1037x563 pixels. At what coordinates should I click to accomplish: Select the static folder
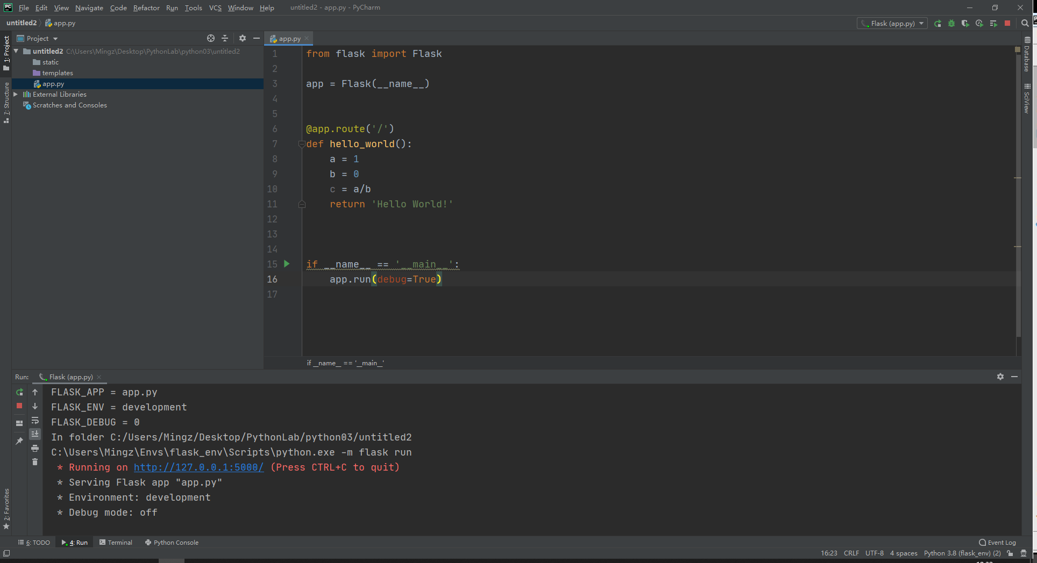coord(51,62)
